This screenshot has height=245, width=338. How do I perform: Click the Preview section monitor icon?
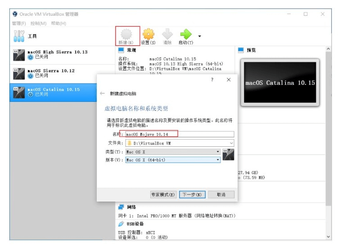(241, 50)
